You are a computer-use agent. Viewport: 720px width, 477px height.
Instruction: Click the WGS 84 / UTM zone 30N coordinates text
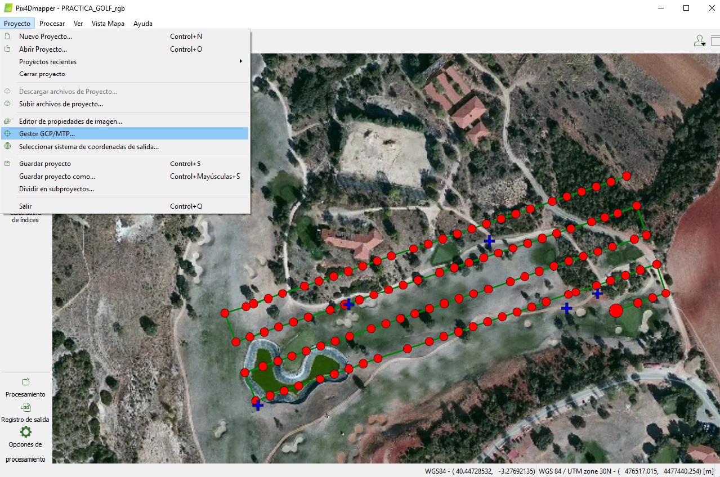626,471
